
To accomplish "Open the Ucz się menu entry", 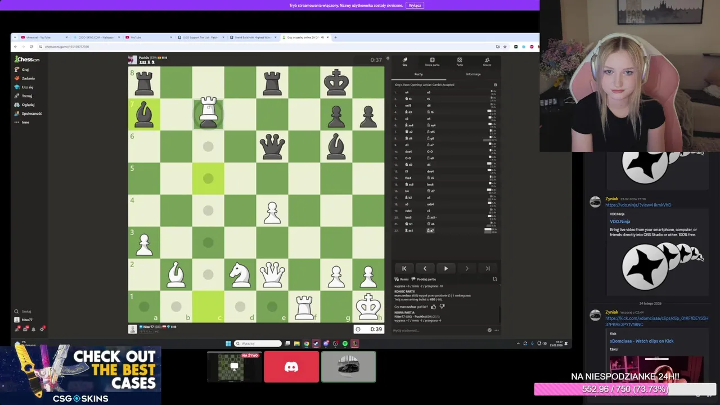I will coord(24,87).
